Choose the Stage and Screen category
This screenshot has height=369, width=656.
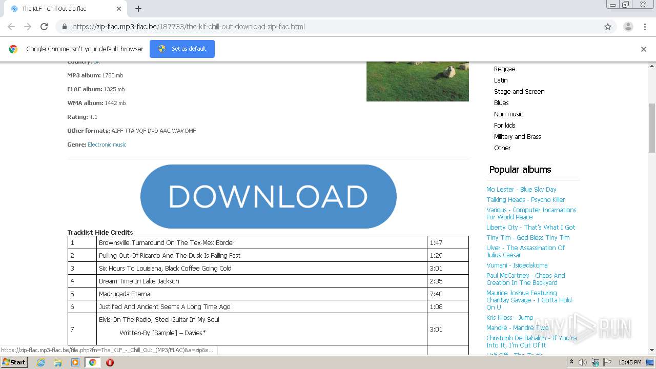[519, 91]
